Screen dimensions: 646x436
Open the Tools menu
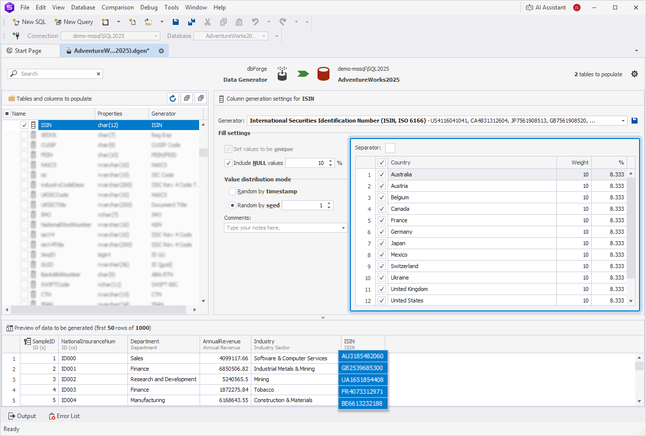(171, 7)
